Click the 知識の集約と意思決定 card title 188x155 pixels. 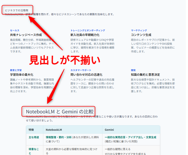coord(145,75)
